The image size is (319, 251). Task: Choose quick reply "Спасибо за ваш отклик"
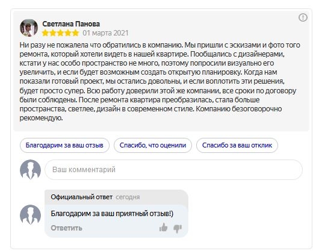[x=237, y=145]
